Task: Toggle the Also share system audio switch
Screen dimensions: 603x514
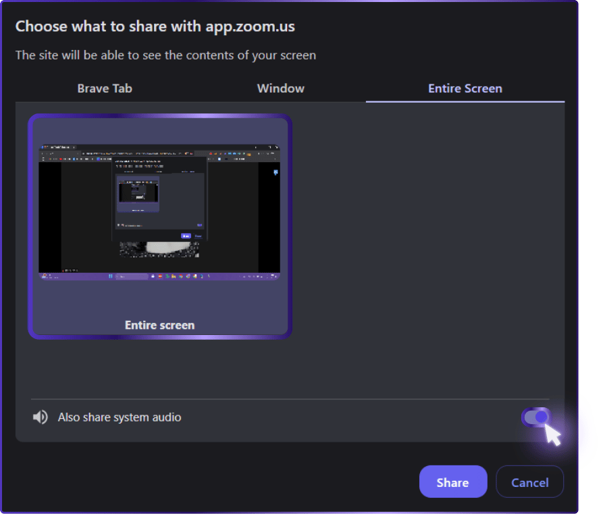Action: coord(536,417)
